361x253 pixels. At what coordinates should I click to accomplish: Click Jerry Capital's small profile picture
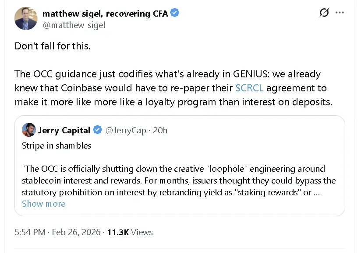coord(28,130)
